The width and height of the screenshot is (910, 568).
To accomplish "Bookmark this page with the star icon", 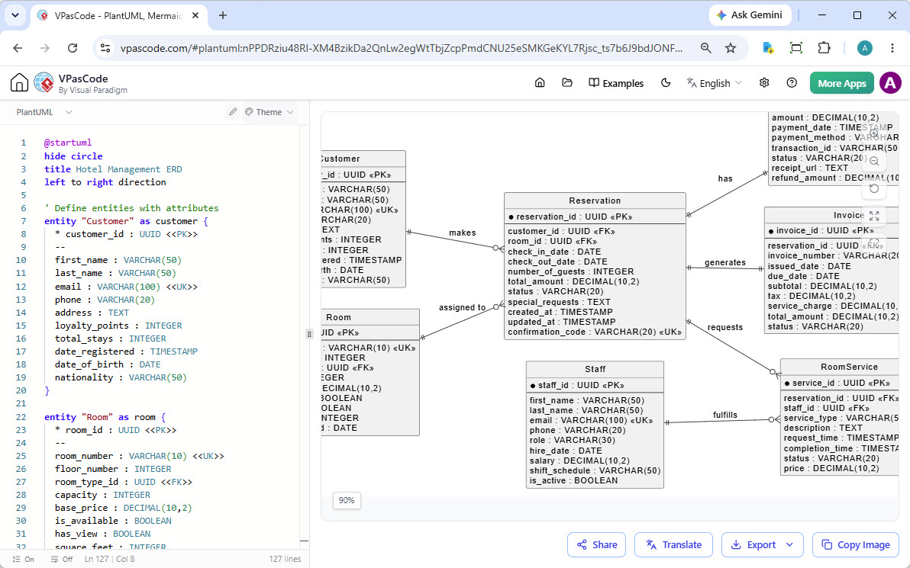I will pos(731,48).
